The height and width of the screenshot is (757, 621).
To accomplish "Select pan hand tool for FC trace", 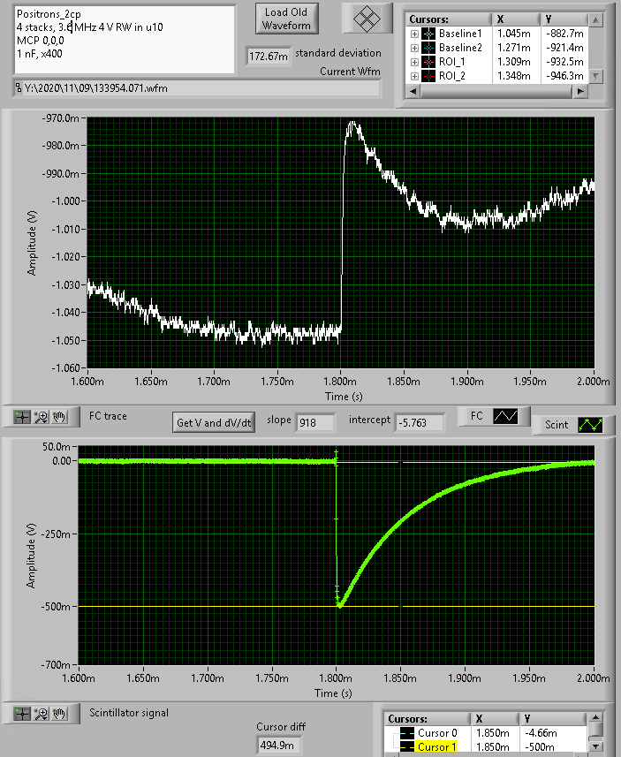I will pos(59,417).
